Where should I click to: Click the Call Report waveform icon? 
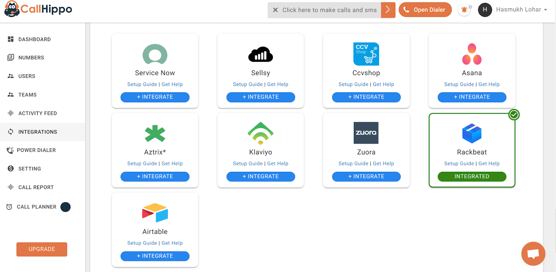coord(11,187)
